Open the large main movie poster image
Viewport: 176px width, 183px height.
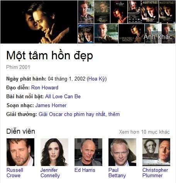point(39,22)
